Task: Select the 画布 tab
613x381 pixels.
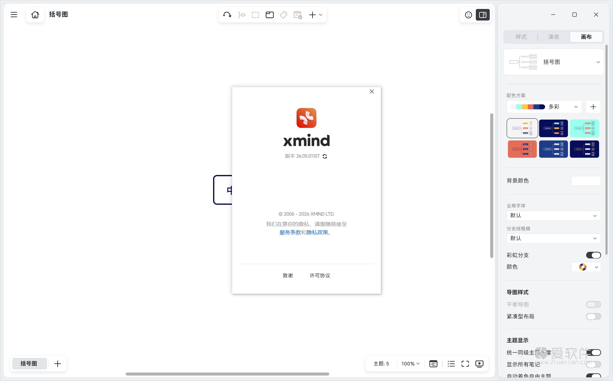Action: point(586,37)
